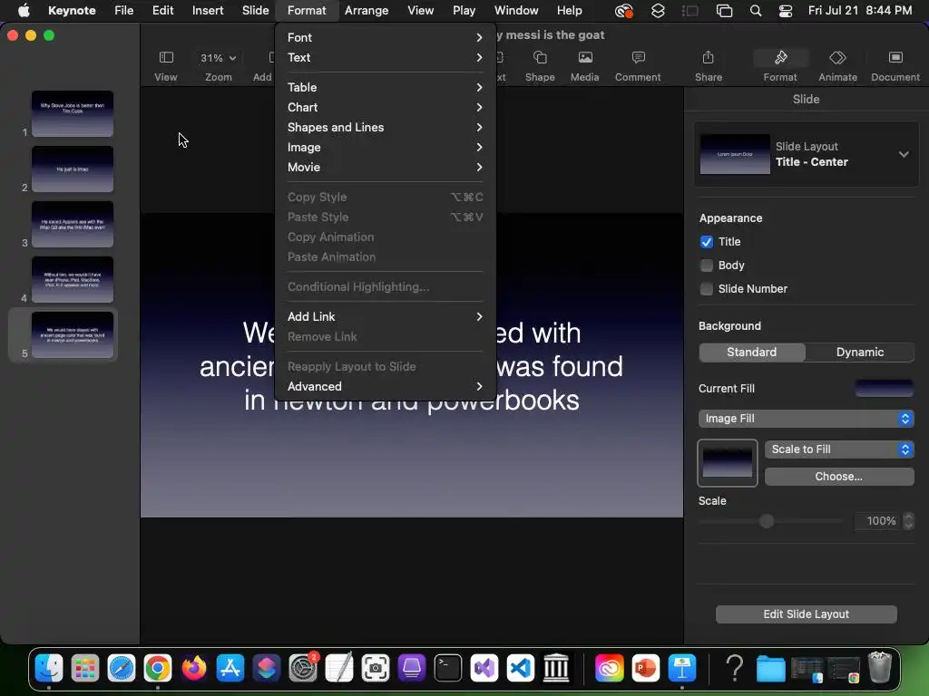This screenshot has height=696, width=929.
Task: Click the Shape toolbar icon
Action: 540,58
